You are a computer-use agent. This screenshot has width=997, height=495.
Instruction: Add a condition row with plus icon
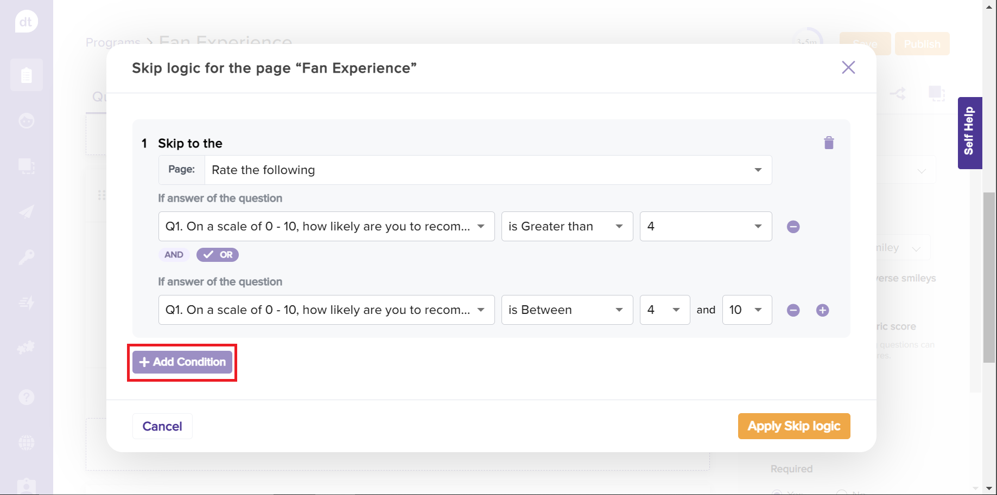(822, 310)
